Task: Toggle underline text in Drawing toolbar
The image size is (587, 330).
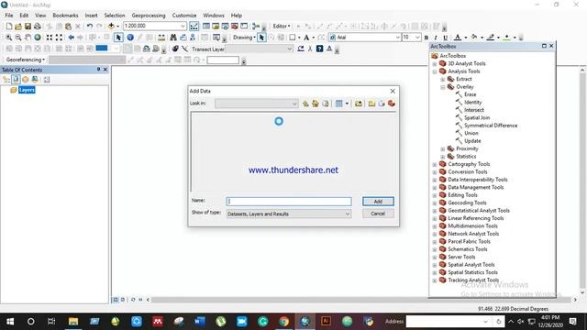Action: click(445, 38)
